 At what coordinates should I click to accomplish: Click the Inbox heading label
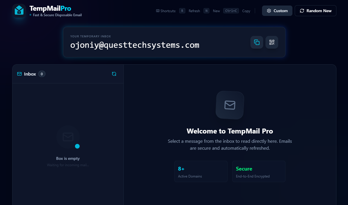30,74
